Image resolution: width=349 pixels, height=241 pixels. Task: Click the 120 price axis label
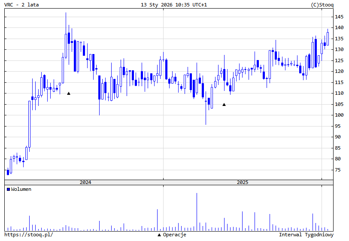[x=340, y=71]
